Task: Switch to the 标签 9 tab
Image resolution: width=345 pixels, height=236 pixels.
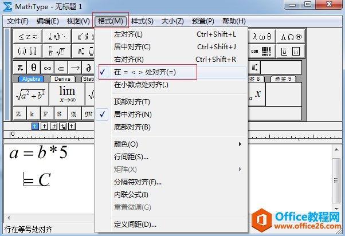Action: pos(283,79)
